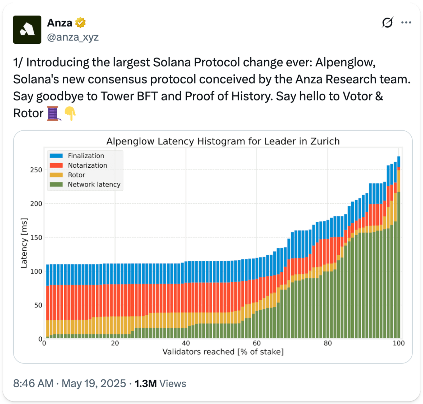The width and height of the screenshot is (423, 404).
Task: Click the Validators reached axis label
Action: pos(223,352)
